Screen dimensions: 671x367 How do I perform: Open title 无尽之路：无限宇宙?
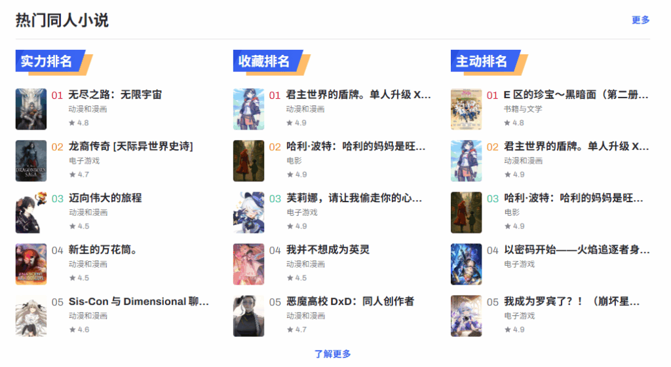click(x=115, y=94)
